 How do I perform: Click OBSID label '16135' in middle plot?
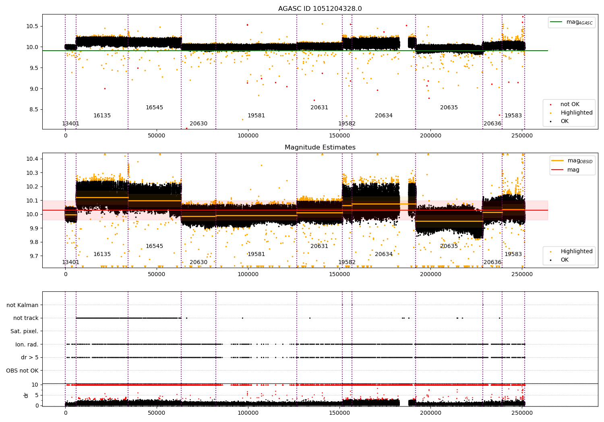tap(102, 254)
